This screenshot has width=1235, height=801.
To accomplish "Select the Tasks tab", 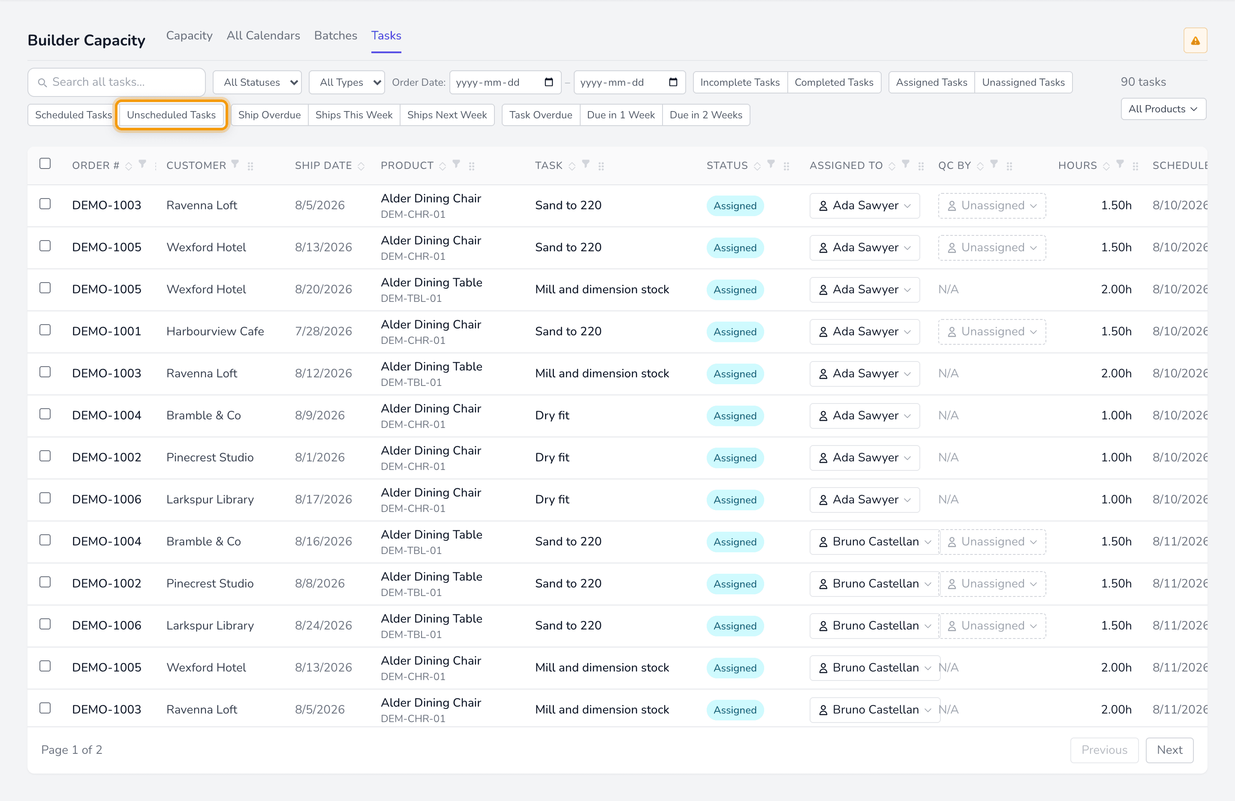I will pos(386,36).
